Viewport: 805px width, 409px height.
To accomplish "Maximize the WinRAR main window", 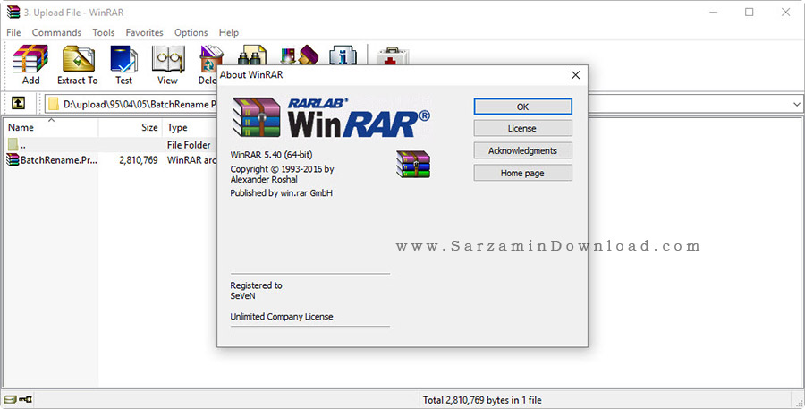I will point(749,13).
